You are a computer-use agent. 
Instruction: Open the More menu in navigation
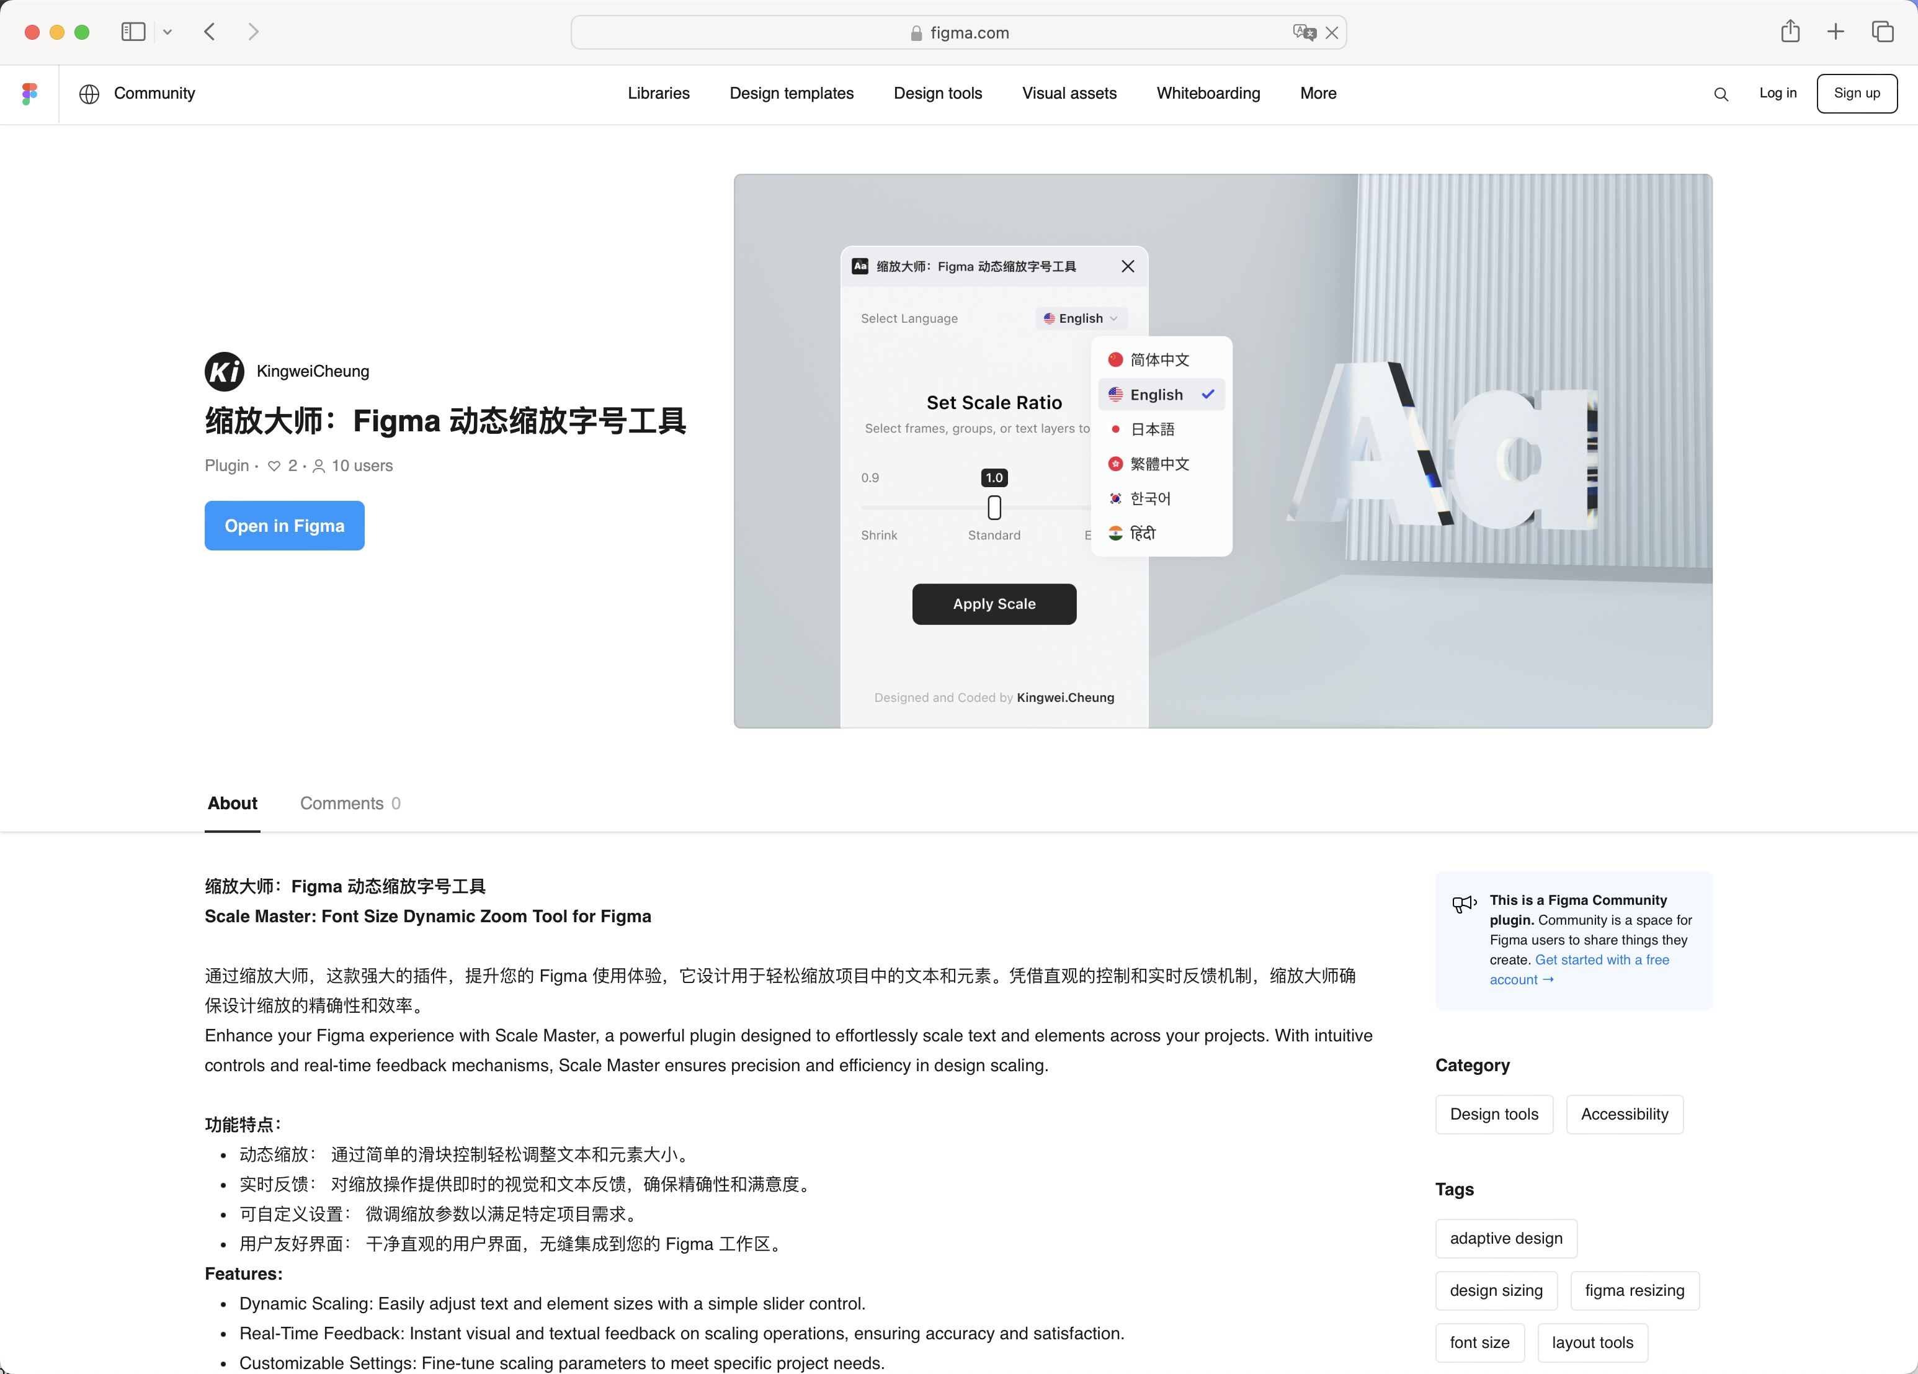1318,94
